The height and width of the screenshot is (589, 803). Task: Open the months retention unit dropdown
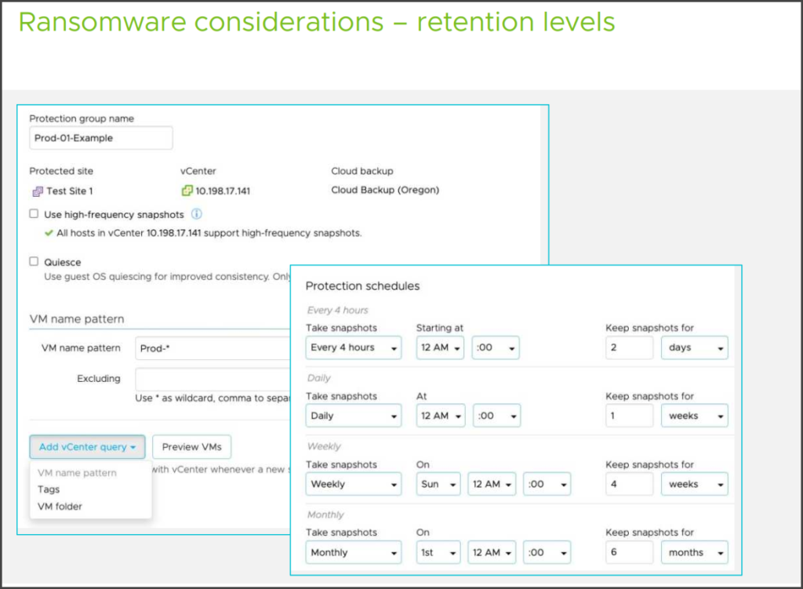(694, 552)
